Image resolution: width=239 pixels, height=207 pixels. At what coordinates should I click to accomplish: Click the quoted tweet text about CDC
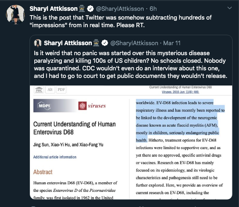tap(130, 64)
